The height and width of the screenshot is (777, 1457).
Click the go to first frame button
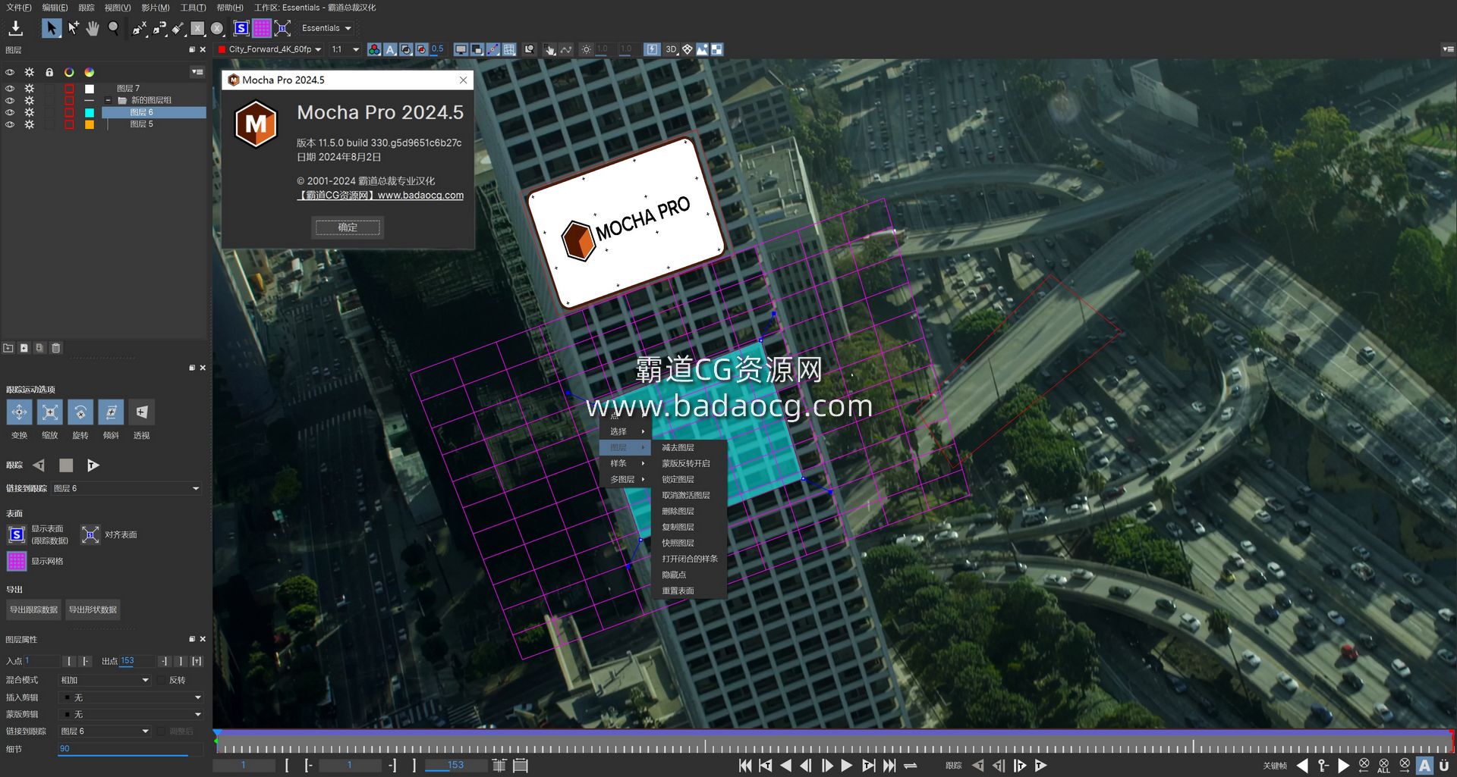(745, 766)
